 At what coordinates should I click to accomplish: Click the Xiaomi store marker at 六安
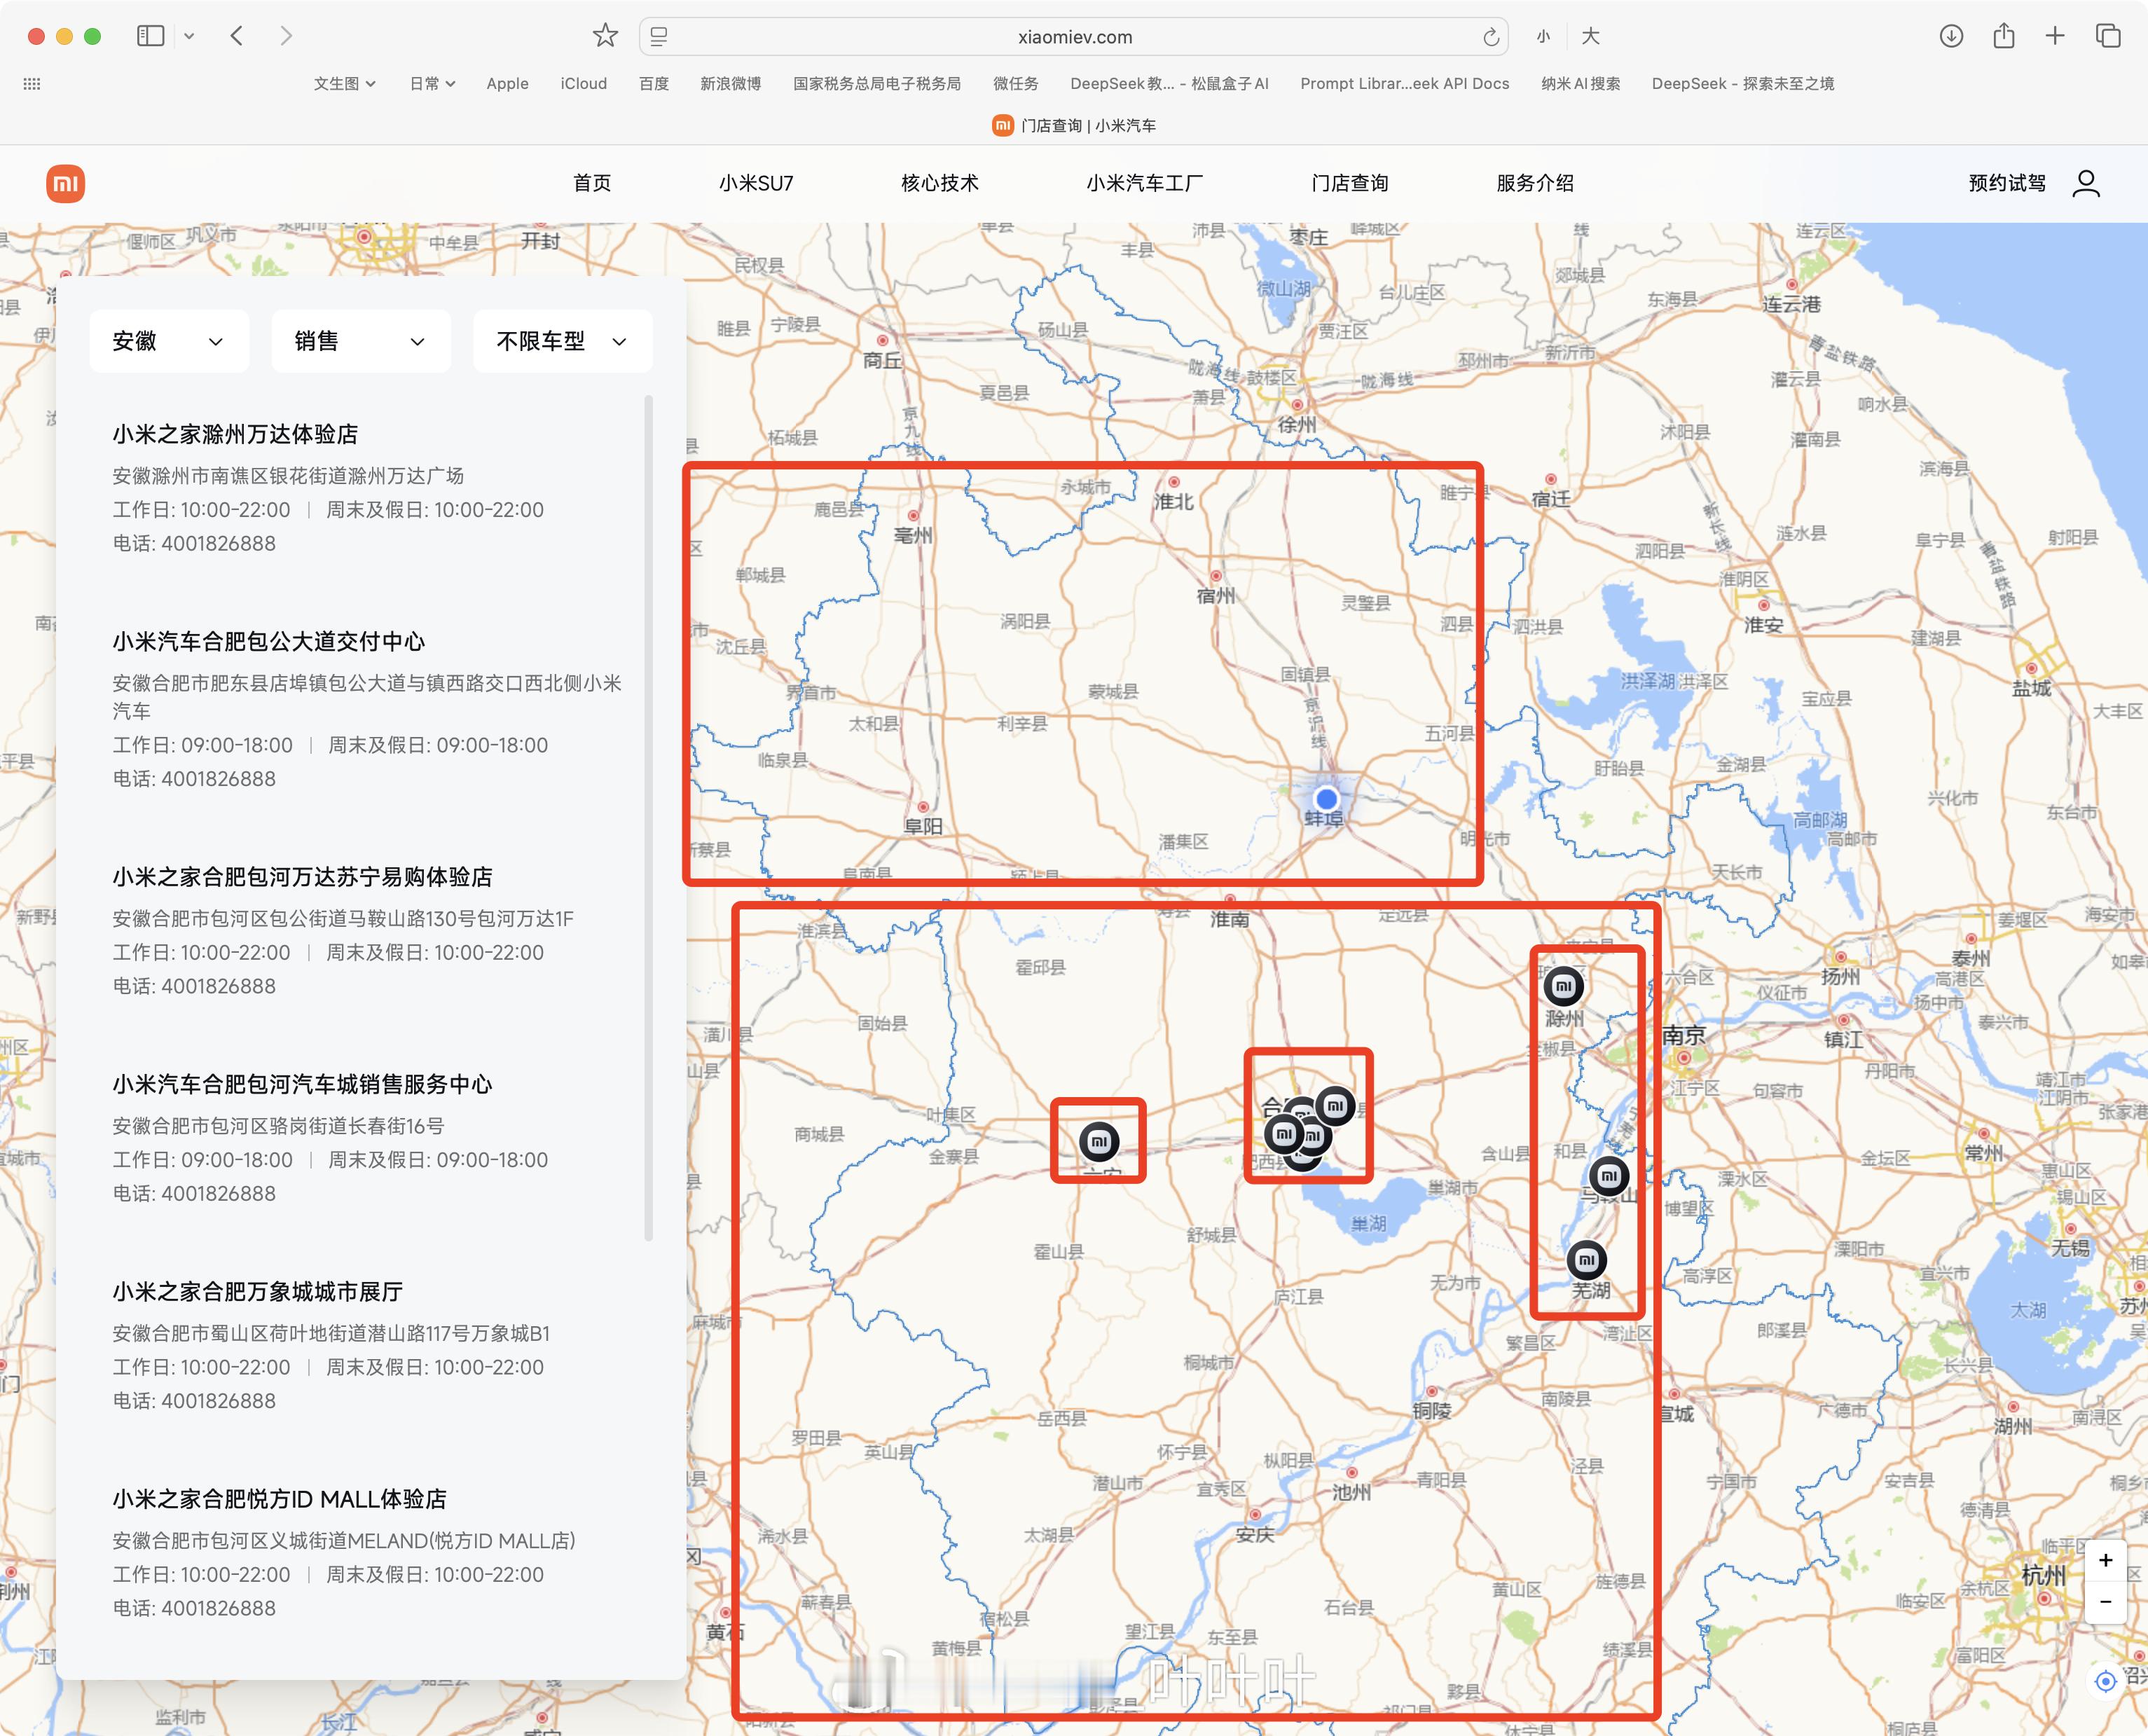point(1099,1142)
